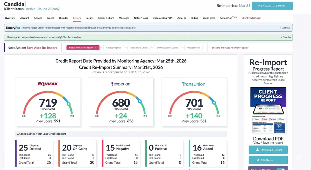Dismiss the action plan success notice

286,37
